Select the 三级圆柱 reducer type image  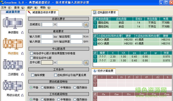[x=13, y=65]
